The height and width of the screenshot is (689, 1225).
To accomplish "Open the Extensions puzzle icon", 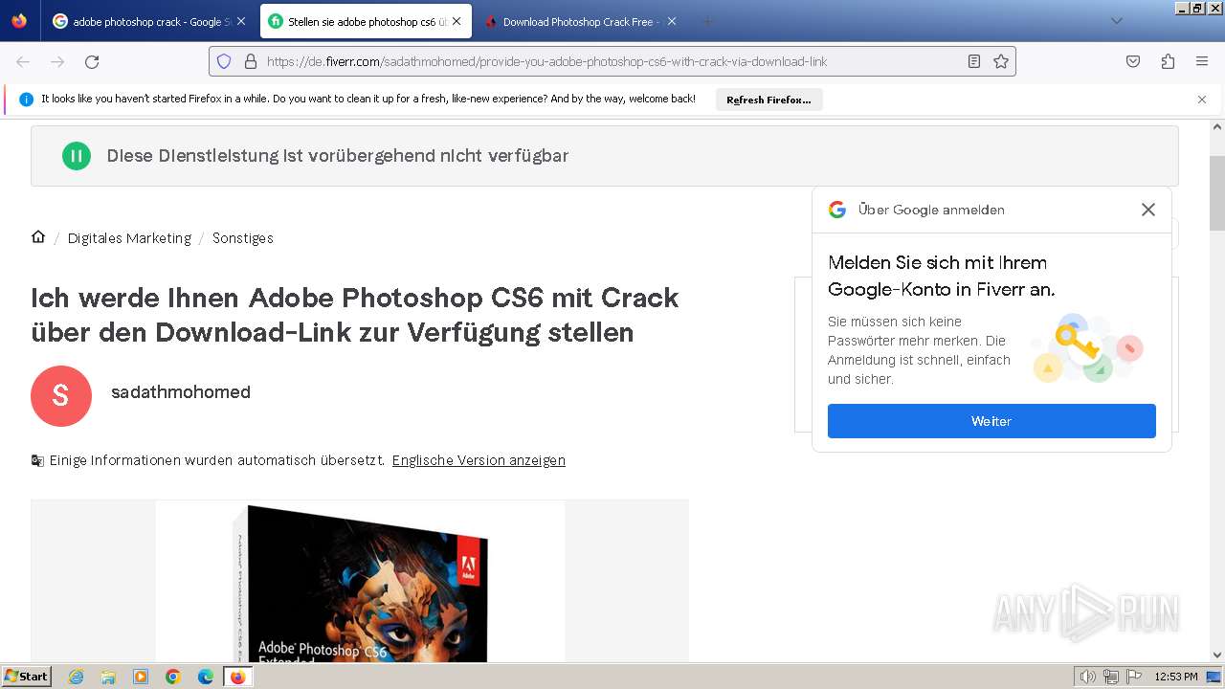I will point(1168,61).
